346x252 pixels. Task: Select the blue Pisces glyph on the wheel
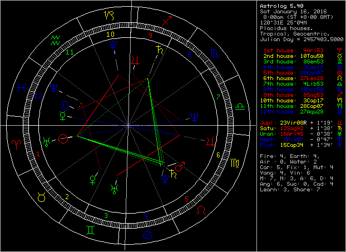click(21, 87)
